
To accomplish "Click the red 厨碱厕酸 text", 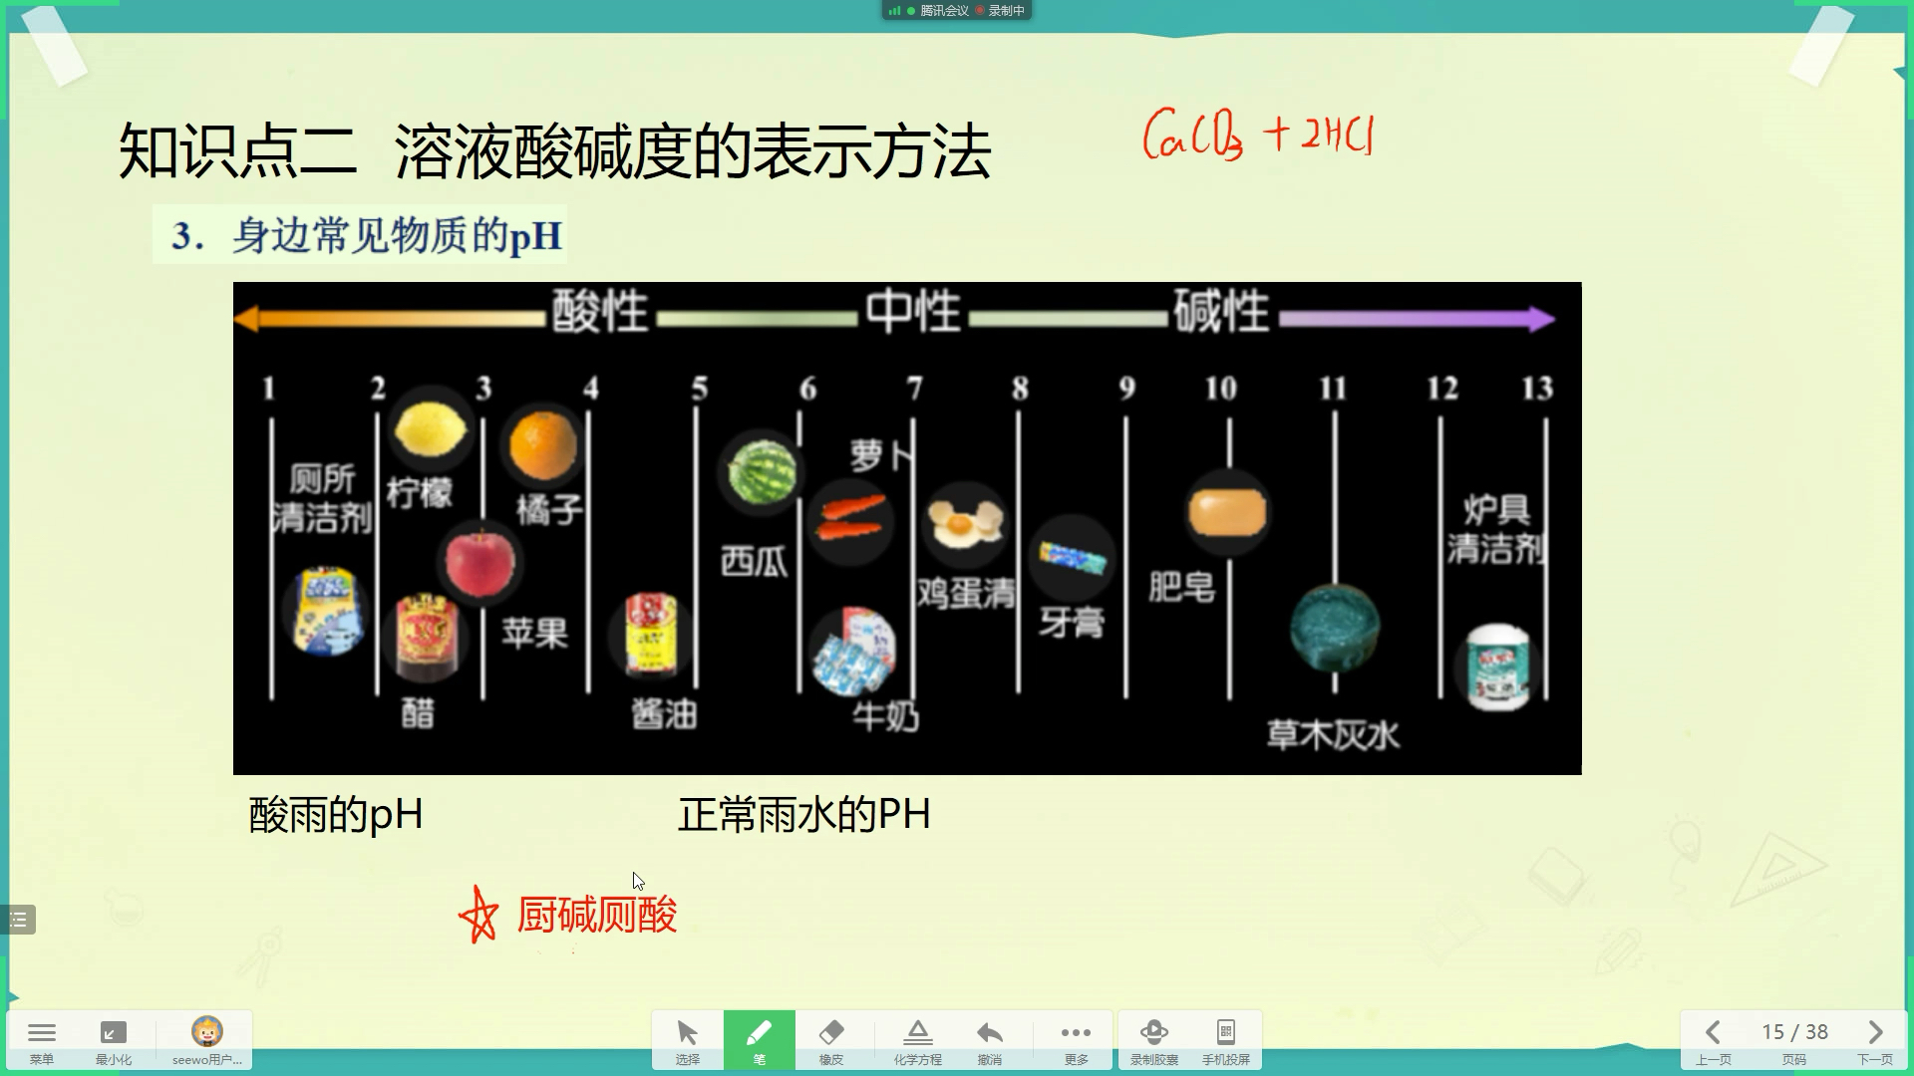I will click(597, 915).
